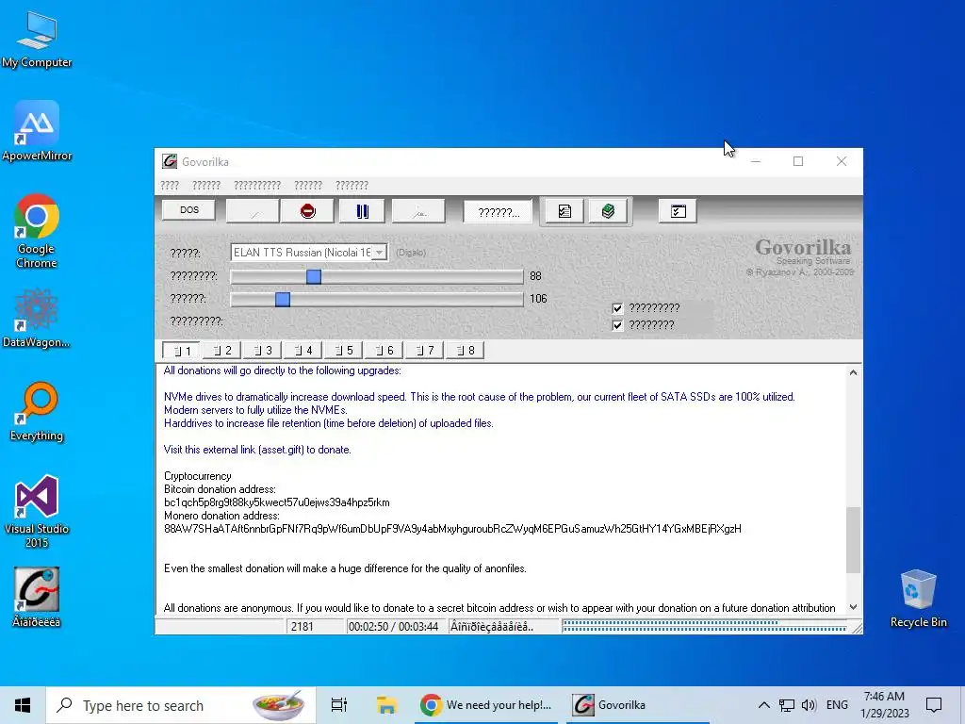
Task: Click the DOS encoding button
Action: tap(188, 210)
